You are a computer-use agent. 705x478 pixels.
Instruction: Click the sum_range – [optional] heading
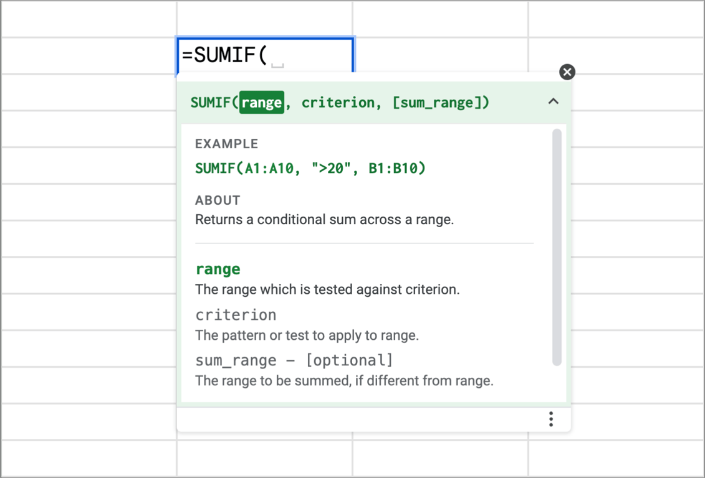pos(294,360)
